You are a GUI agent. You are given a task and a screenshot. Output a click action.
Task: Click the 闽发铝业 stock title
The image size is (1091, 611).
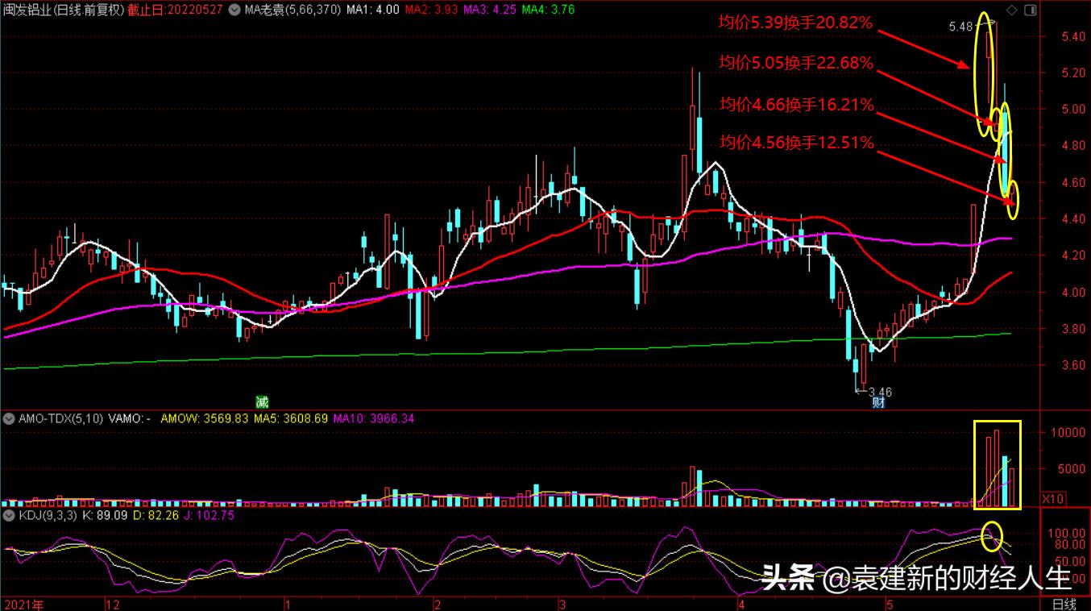point(28,10)
